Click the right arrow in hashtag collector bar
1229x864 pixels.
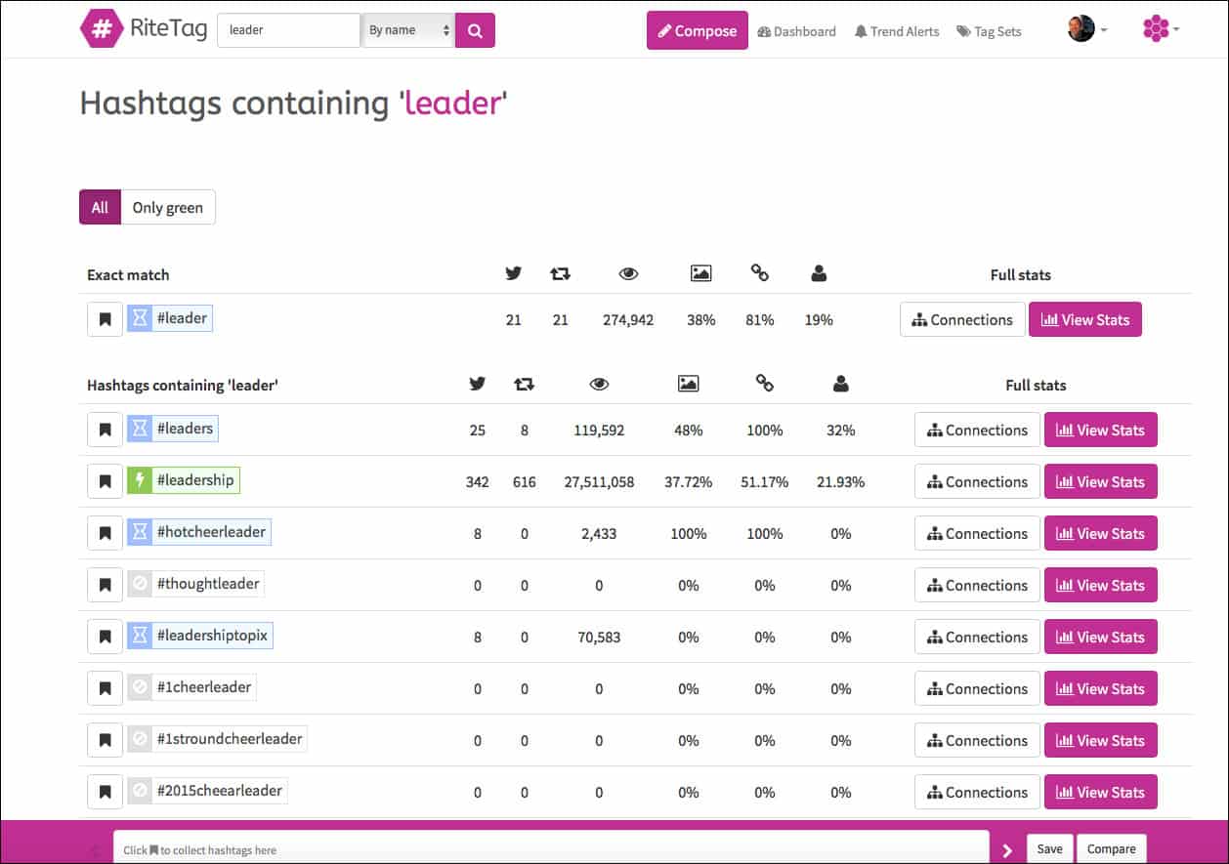click(1007, 850)
